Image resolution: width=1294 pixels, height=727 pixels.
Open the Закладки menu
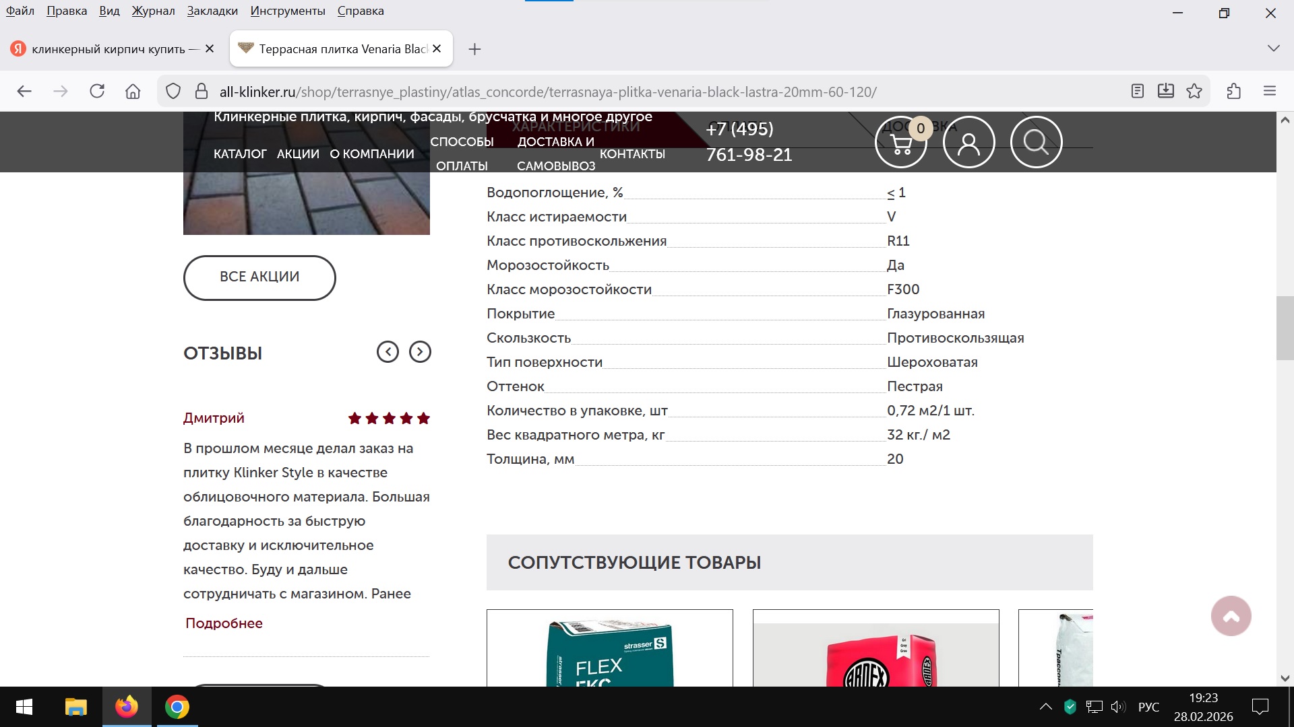212,11
